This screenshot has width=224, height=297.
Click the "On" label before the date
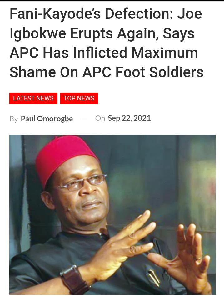100,118
